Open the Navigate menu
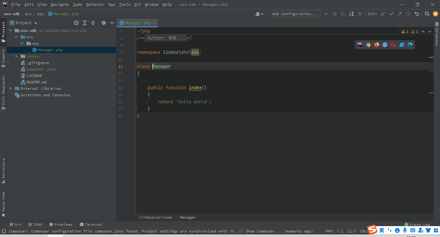 click(x=60, y=5)
